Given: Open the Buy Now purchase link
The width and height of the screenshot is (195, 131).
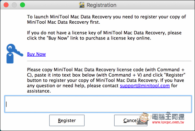Looking at the screenshot, I should click(x=36, y=54).
